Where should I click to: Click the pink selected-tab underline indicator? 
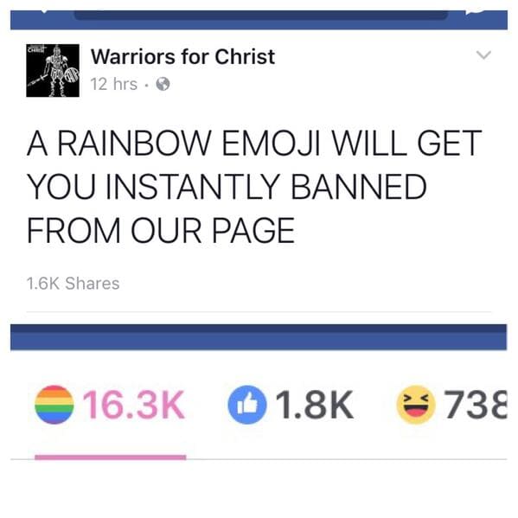[x=111, y=457]
